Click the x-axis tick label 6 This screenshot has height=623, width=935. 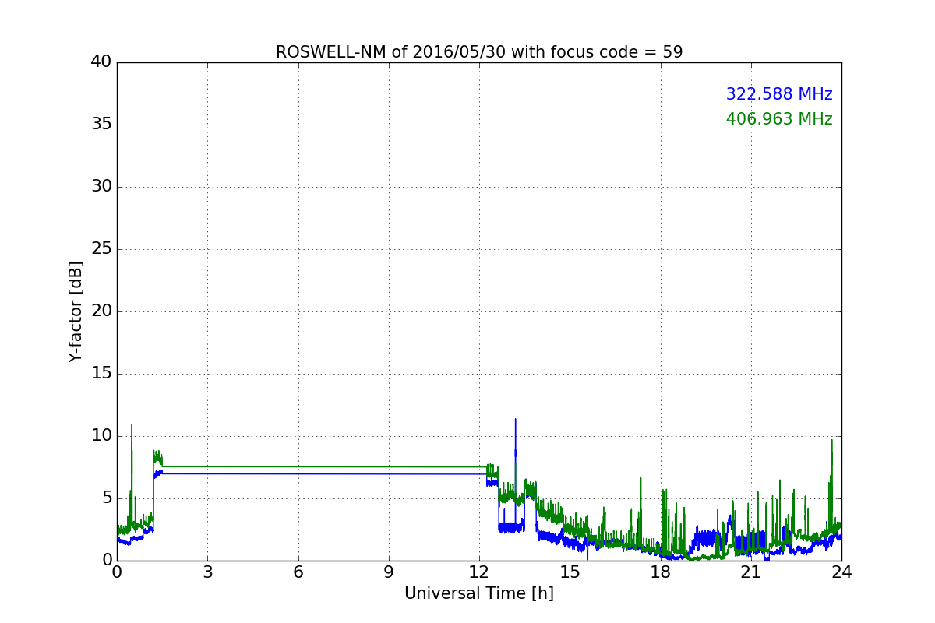(x=298, y=572)
